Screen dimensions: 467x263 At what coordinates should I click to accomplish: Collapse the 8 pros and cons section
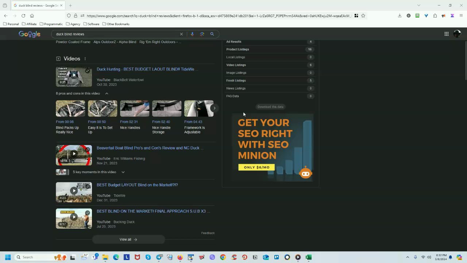[107, 94]
